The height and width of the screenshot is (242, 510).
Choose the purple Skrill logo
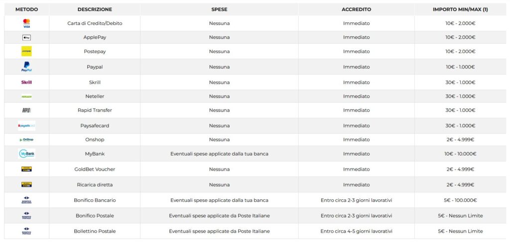pos(26,82)
